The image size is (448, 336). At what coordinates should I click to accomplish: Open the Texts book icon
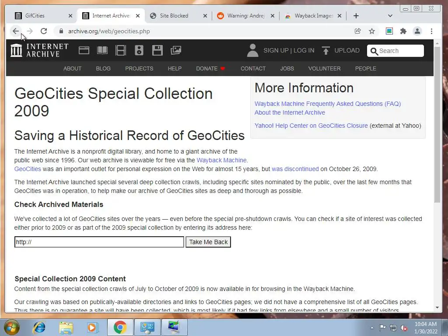(x=102, y=50)
